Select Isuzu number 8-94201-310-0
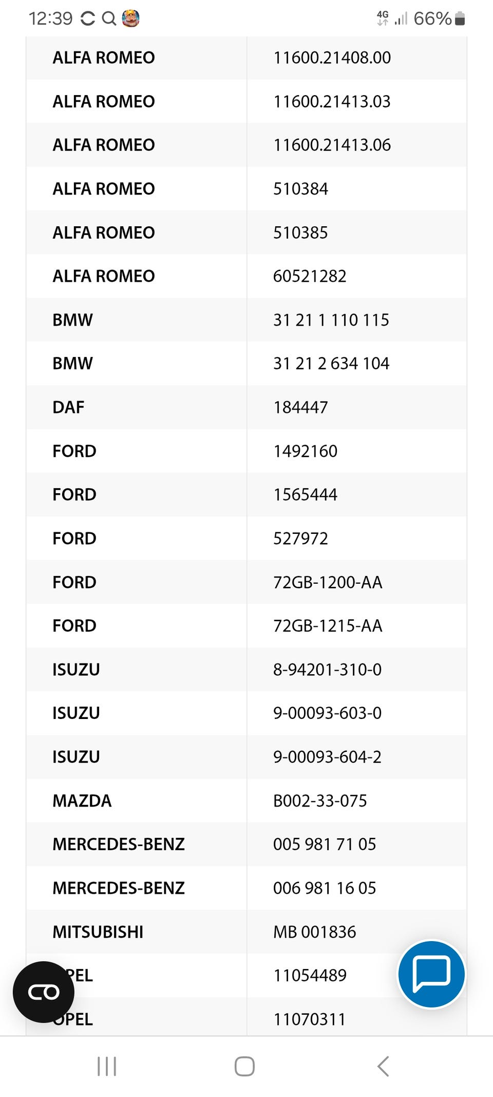Viewport: 493px width, 1097px height. [327, 670]
